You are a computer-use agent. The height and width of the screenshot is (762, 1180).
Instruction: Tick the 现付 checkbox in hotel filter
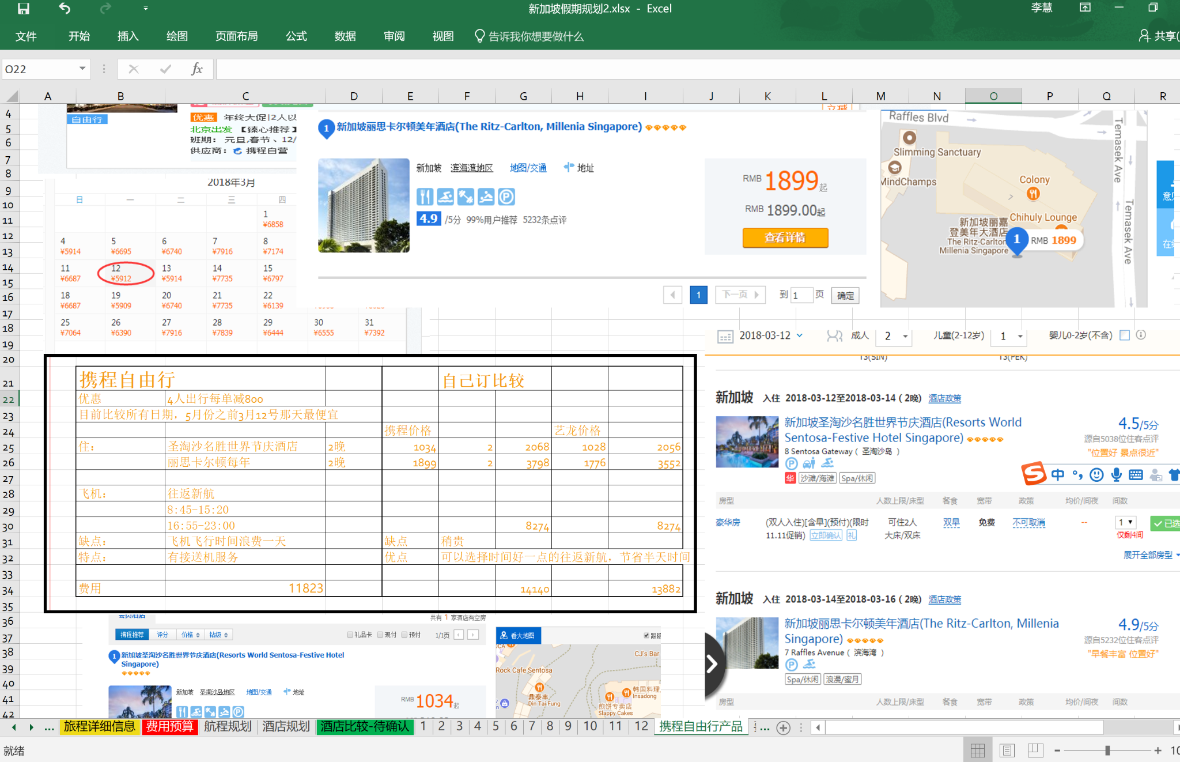point(380,635)
